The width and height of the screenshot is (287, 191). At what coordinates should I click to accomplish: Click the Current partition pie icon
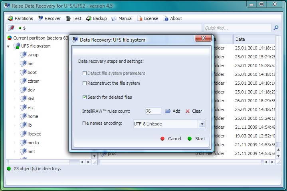click(x=10, y=38)
